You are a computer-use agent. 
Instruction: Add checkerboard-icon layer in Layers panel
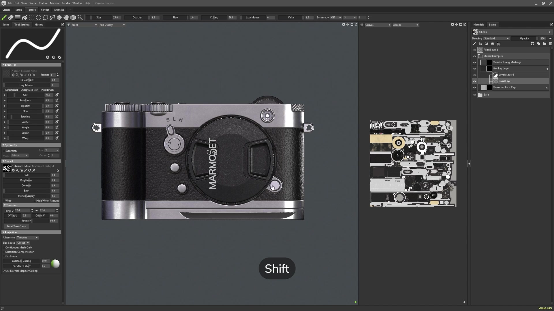click(499, 44)
